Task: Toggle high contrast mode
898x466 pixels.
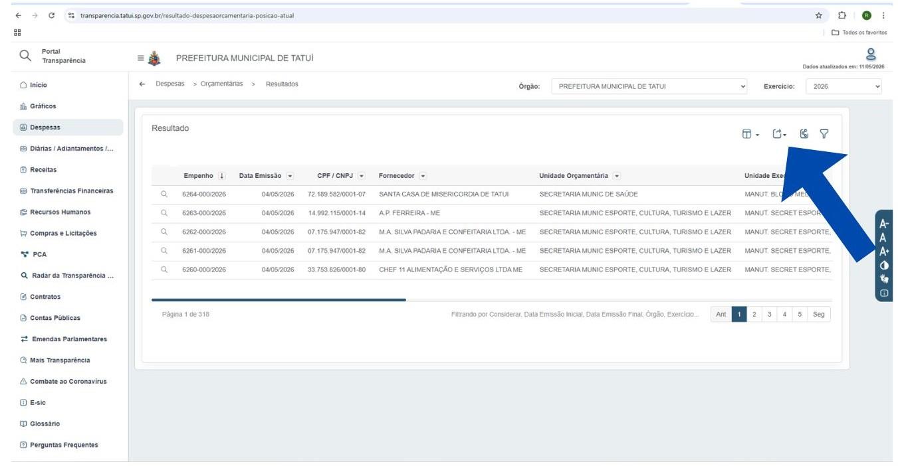Action: (x=884, y=266)
